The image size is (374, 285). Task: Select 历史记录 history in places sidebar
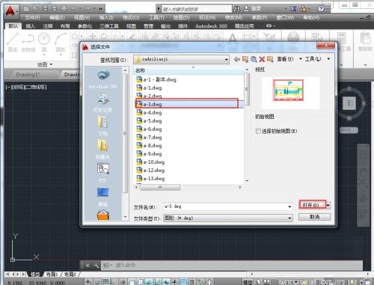click(x=102, y=102)
